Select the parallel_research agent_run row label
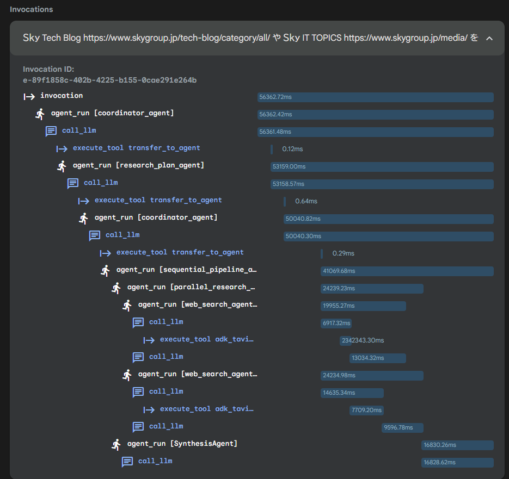Screen dimensions: 509x479 coord(191,287)
